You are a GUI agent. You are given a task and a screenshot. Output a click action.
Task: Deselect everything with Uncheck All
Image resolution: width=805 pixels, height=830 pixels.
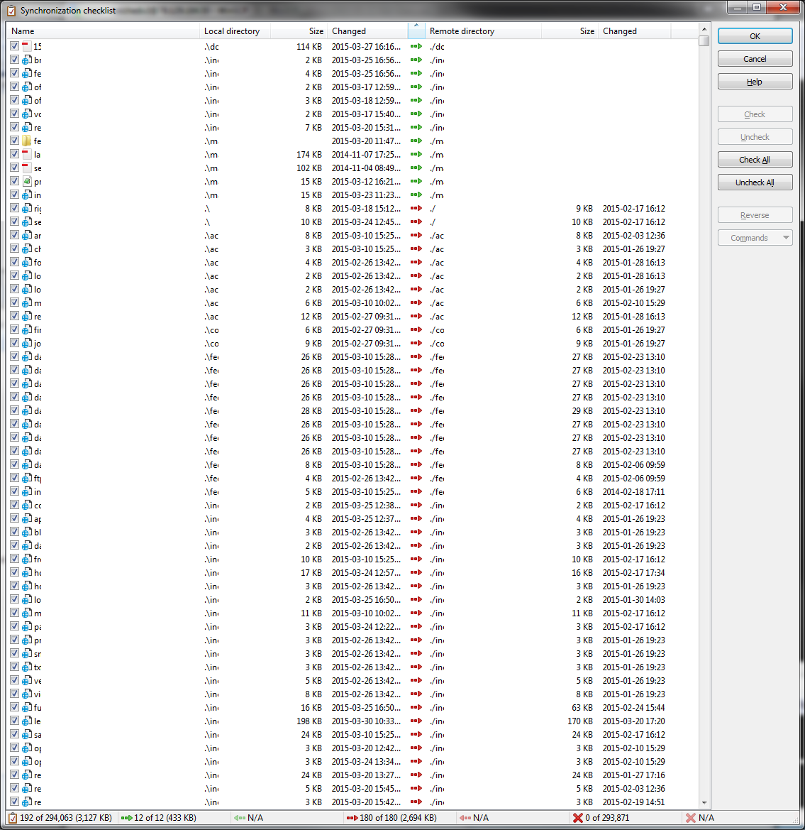tap(755, 182)
